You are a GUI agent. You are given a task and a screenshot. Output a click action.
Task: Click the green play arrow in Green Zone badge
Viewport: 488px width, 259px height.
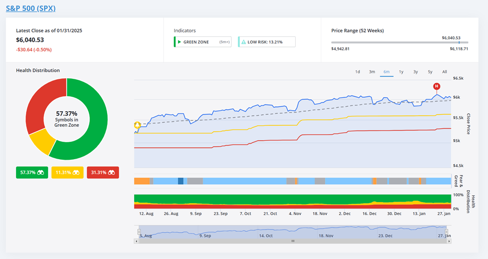179,42
